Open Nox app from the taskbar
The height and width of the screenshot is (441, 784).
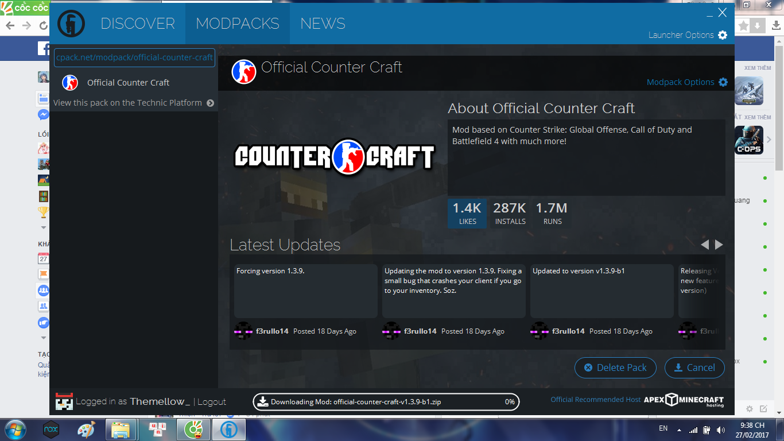[x=51, y=430]
